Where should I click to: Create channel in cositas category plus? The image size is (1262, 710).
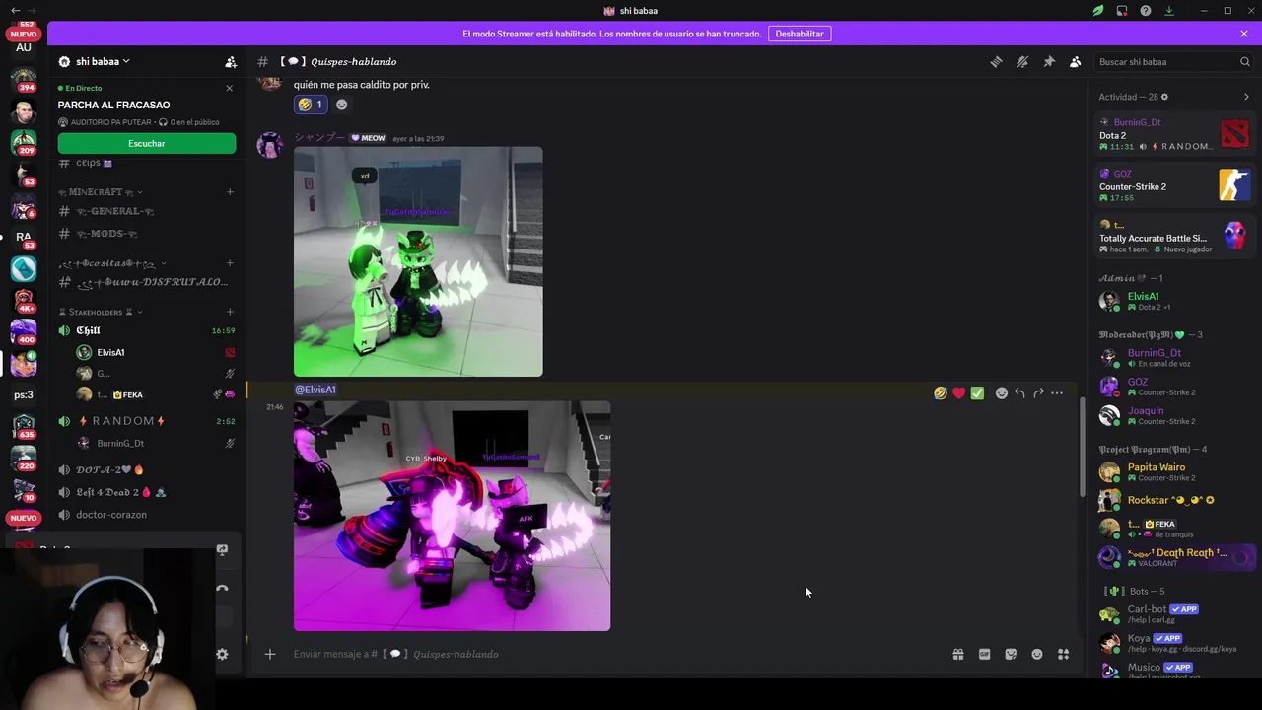pos(230,263)
